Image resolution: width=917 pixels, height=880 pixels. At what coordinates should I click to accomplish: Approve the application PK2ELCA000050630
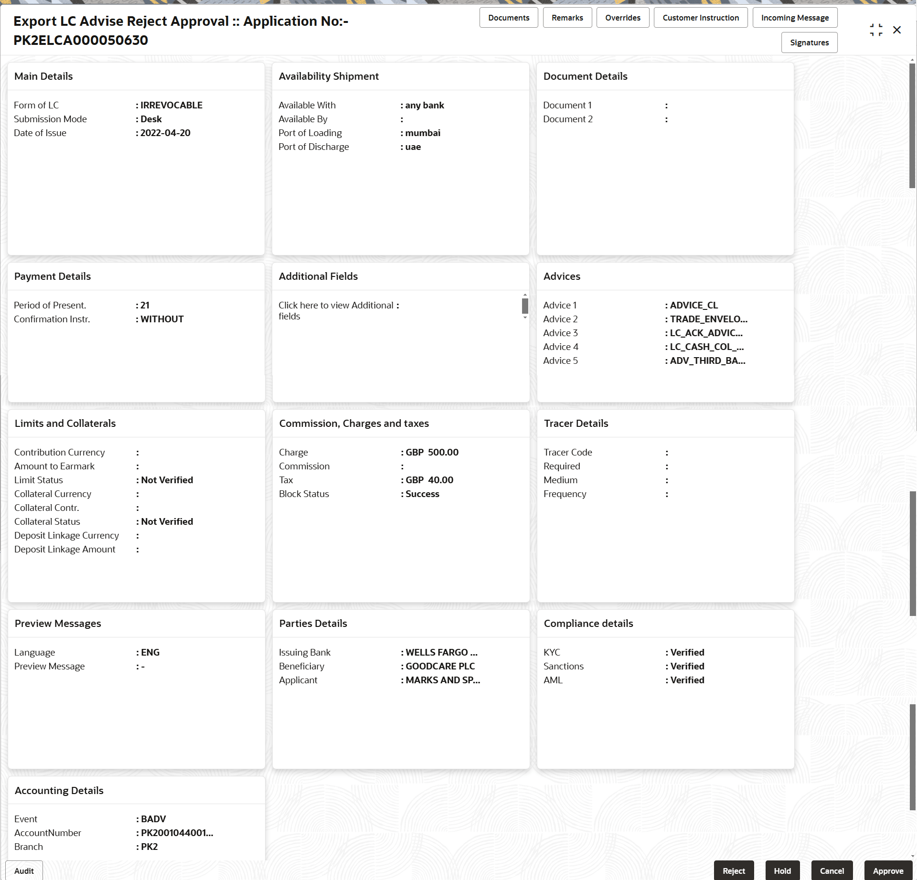click(888, 870)
